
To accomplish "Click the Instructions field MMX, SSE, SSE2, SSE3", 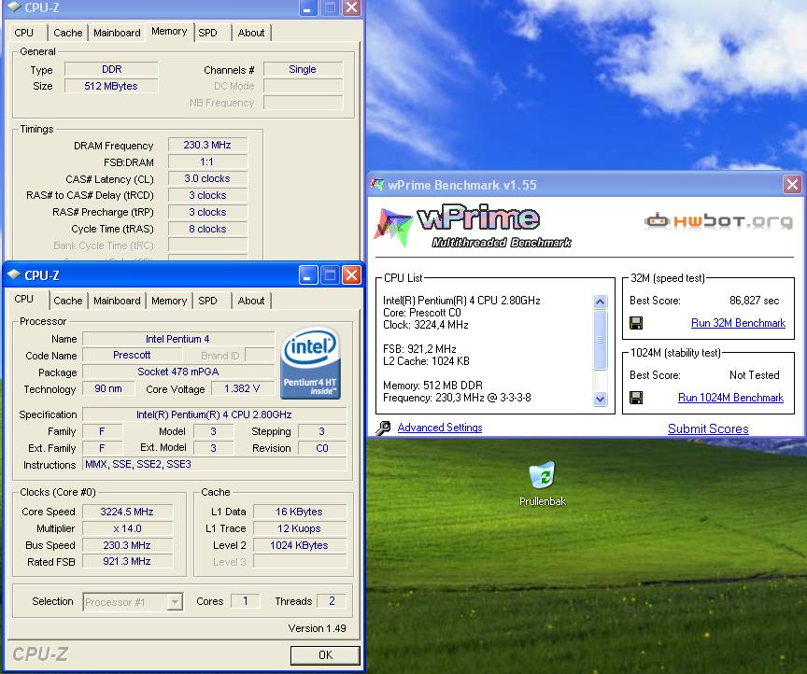I will 214,464.
